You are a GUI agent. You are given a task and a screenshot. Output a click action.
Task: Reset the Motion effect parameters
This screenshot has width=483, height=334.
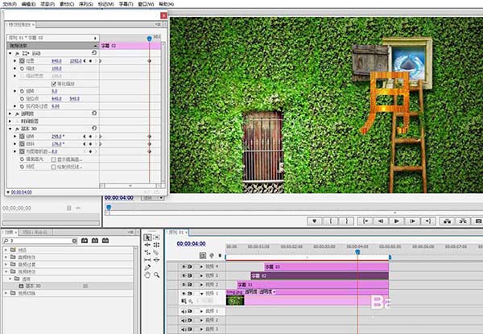(94, 53)
